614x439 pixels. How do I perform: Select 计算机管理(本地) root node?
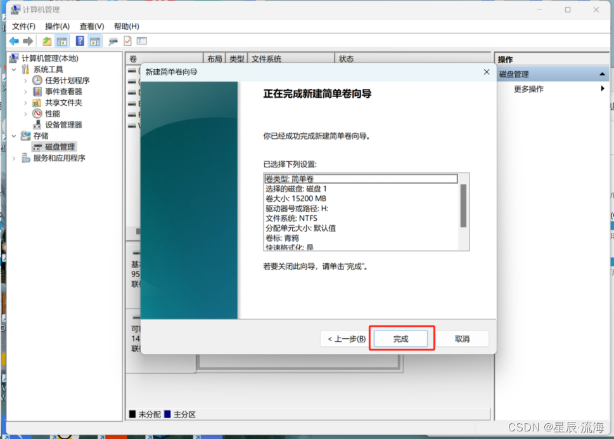[x=49, y=58]
